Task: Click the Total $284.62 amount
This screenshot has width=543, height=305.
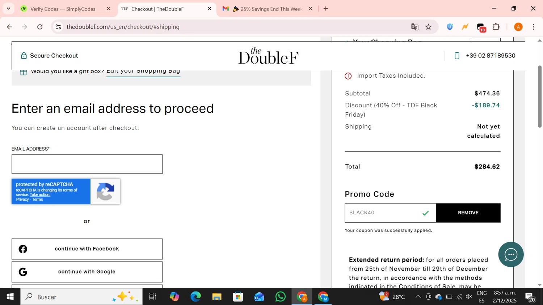Action: coord(487,167)
